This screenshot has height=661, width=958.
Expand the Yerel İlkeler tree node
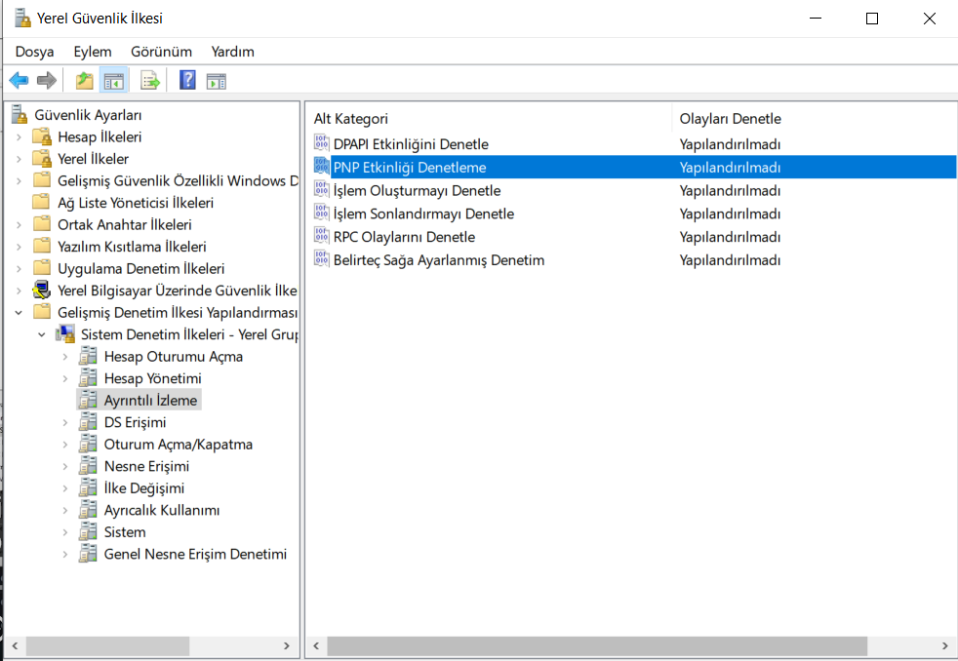(19, 159)
